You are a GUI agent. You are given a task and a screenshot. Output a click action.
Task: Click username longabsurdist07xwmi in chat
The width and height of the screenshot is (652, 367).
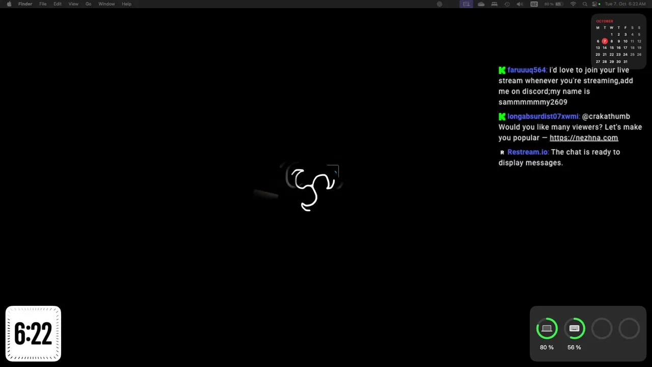tap(543, 116)
